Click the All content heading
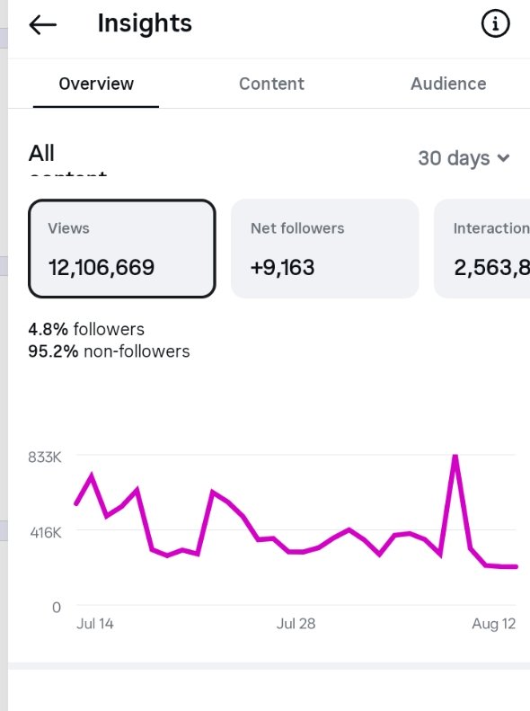 [68, 159]
